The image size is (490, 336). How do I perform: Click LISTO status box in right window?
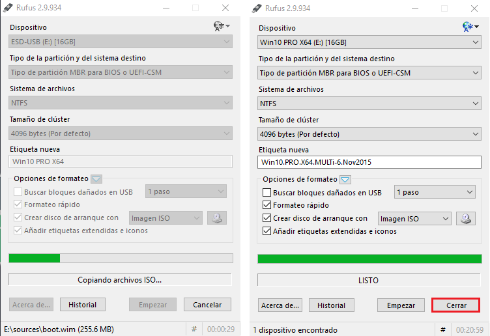pyautogui.click(x=369, y=280)
